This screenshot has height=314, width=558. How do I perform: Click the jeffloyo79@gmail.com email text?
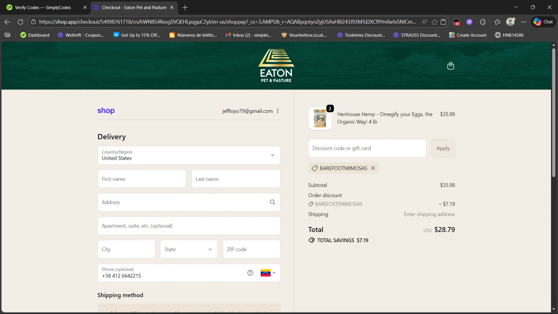coord(247,111)
